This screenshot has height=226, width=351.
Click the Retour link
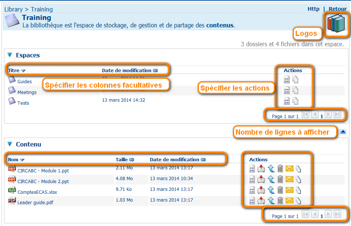337,9
